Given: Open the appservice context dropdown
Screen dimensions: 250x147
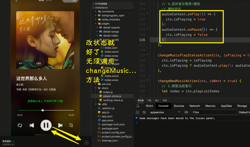Looking at the screenshot, I should click(165, 112).
